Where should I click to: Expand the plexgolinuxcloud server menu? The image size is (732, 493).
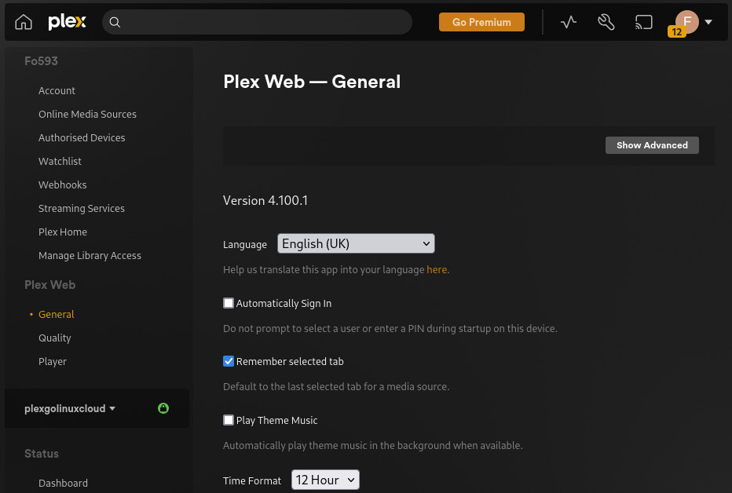69,408
